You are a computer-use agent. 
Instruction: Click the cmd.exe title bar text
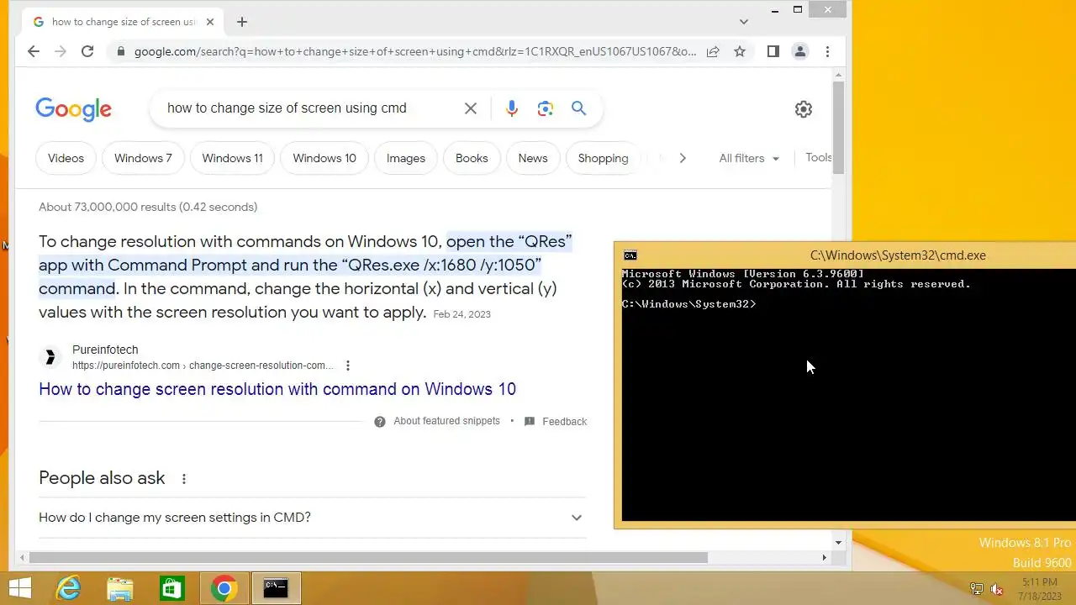[898, 255]
